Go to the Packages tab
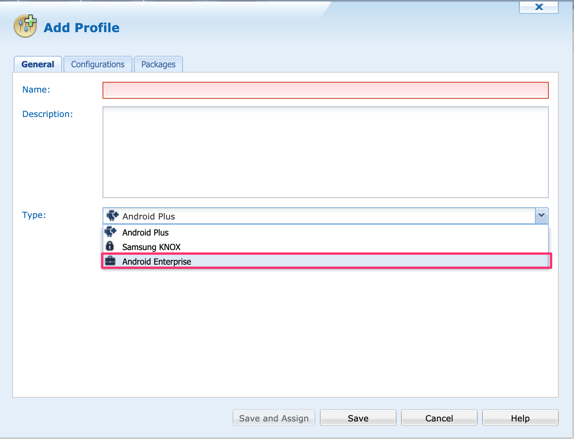 coord(158,64)
